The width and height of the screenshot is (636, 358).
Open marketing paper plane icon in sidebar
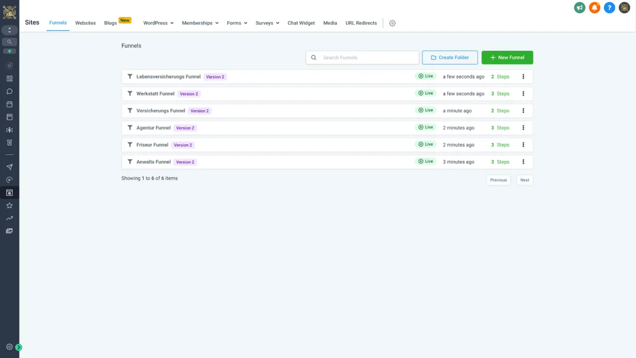coord(10,167)
